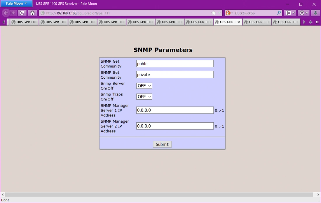This screenshot has height=203, width=321.
Task: Go back to the previous page
Action: pos(6,13)
